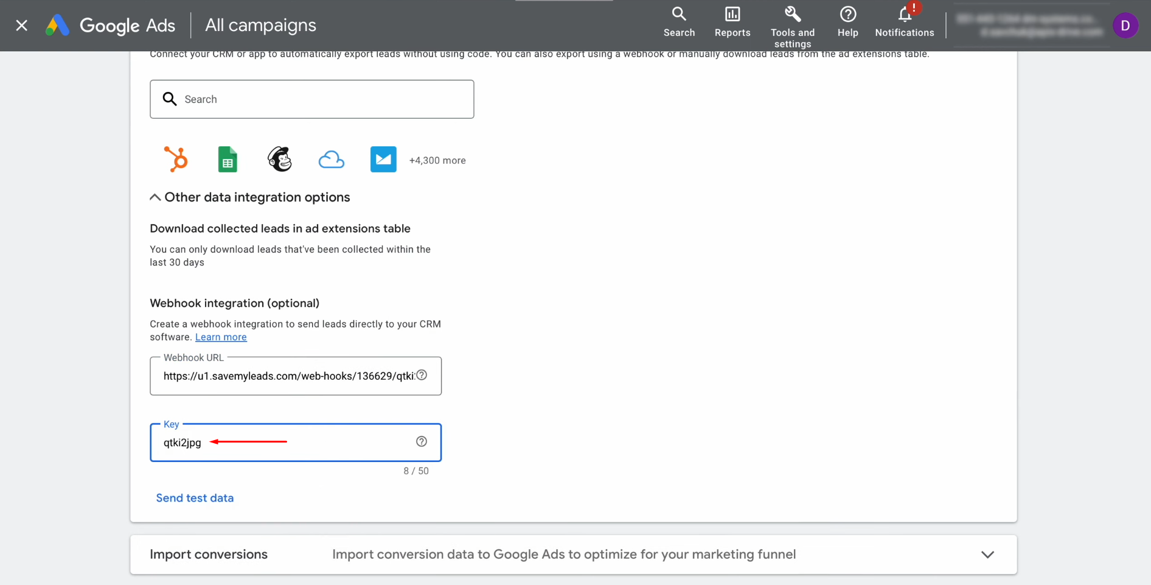Select the Google Sheets integration icon
The height and width of the screenshot is (585, 1151).
[228, 159]
